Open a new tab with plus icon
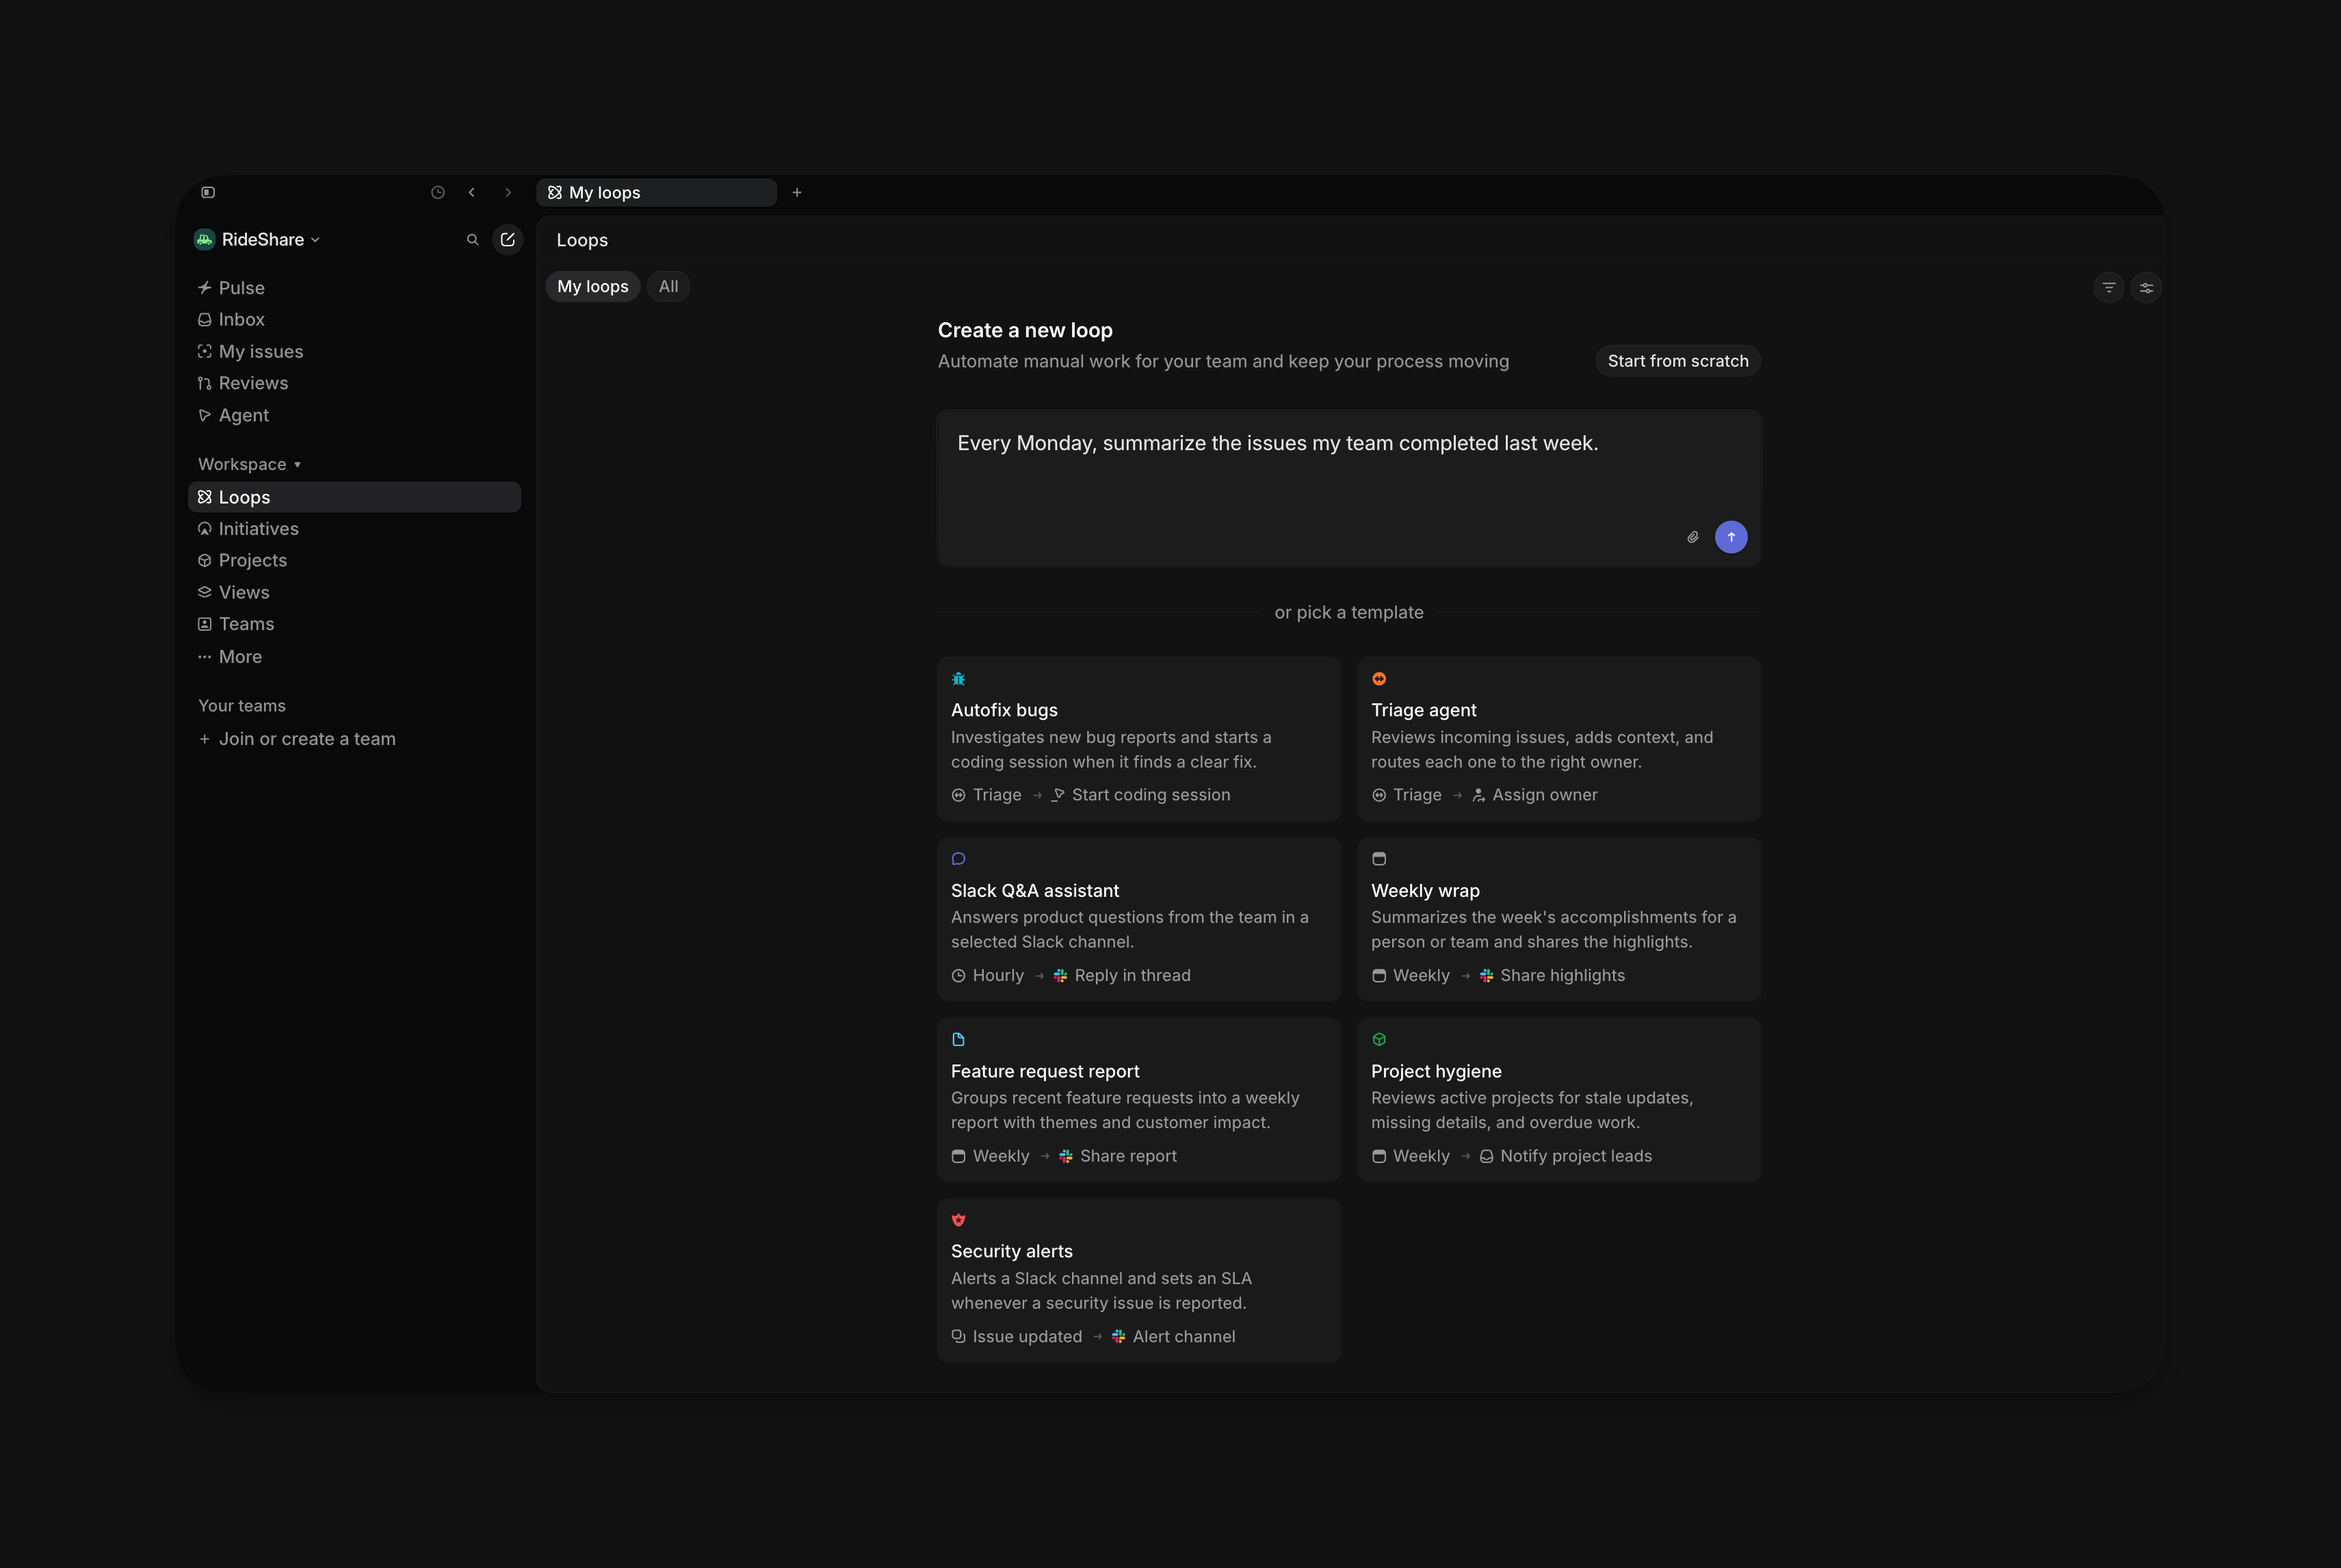Viewport: 2341px width, 1568px height. 797,192
